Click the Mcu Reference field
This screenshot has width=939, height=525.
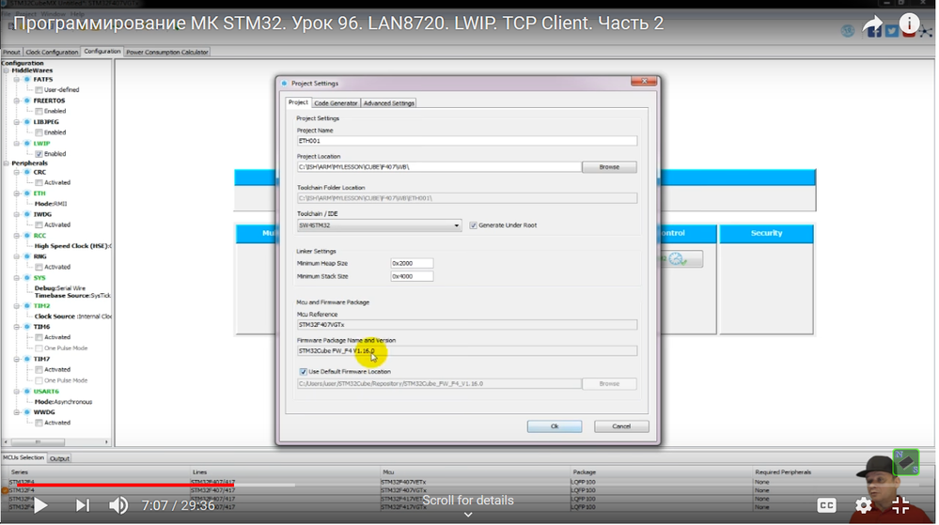[467, 324]
